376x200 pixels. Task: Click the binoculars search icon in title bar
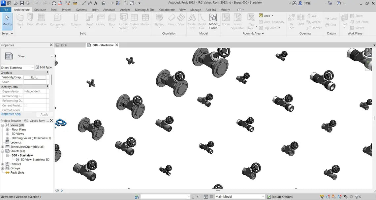click(294, 3)
